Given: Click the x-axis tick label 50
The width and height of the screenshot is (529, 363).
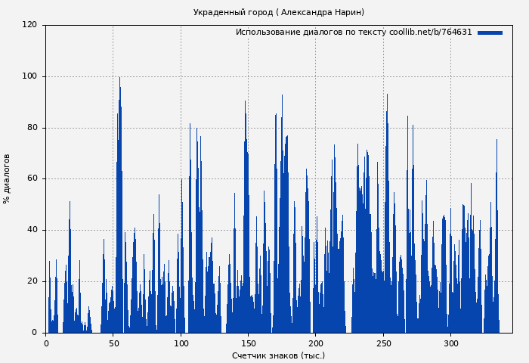Looking at the screenshot, I should click(113, 343).
